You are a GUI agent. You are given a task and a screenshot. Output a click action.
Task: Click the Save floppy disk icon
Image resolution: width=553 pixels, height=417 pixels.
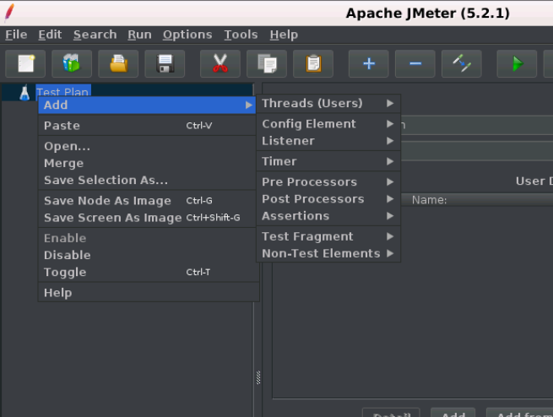pyautogui.click(x=165, y=64)
